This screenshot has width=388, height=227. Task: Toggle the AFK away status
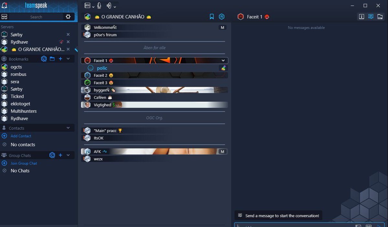88,5
